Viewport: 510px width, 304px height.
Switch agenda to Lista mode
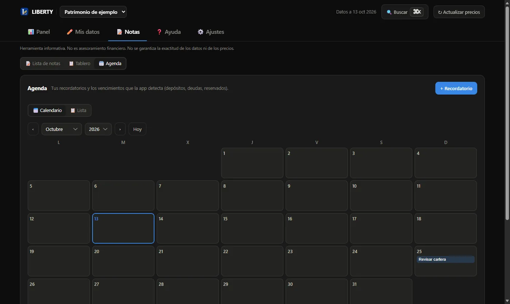[x=78, y=110]
